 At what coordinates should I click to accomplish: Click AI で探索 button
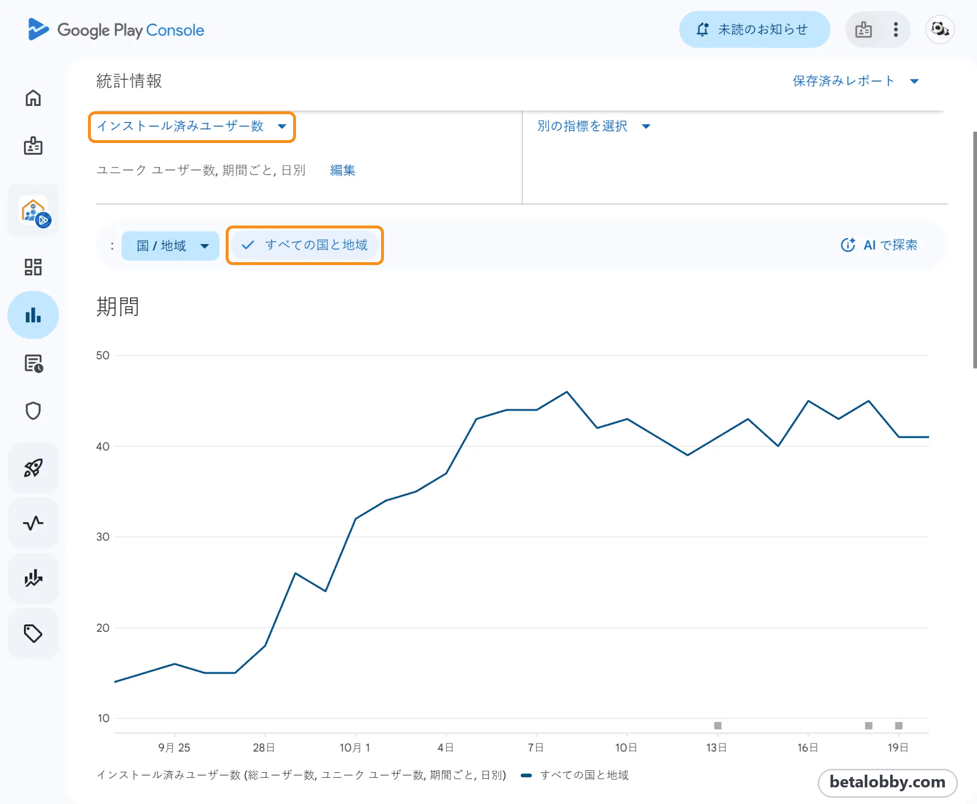879,245
